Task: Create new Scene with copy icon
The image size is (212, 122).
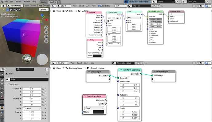Action: point(177,2)
